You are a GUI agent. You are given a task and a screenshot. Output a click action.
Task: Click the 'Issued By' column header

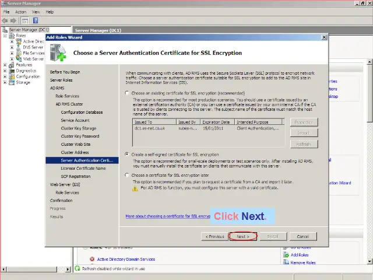point(188,122)
